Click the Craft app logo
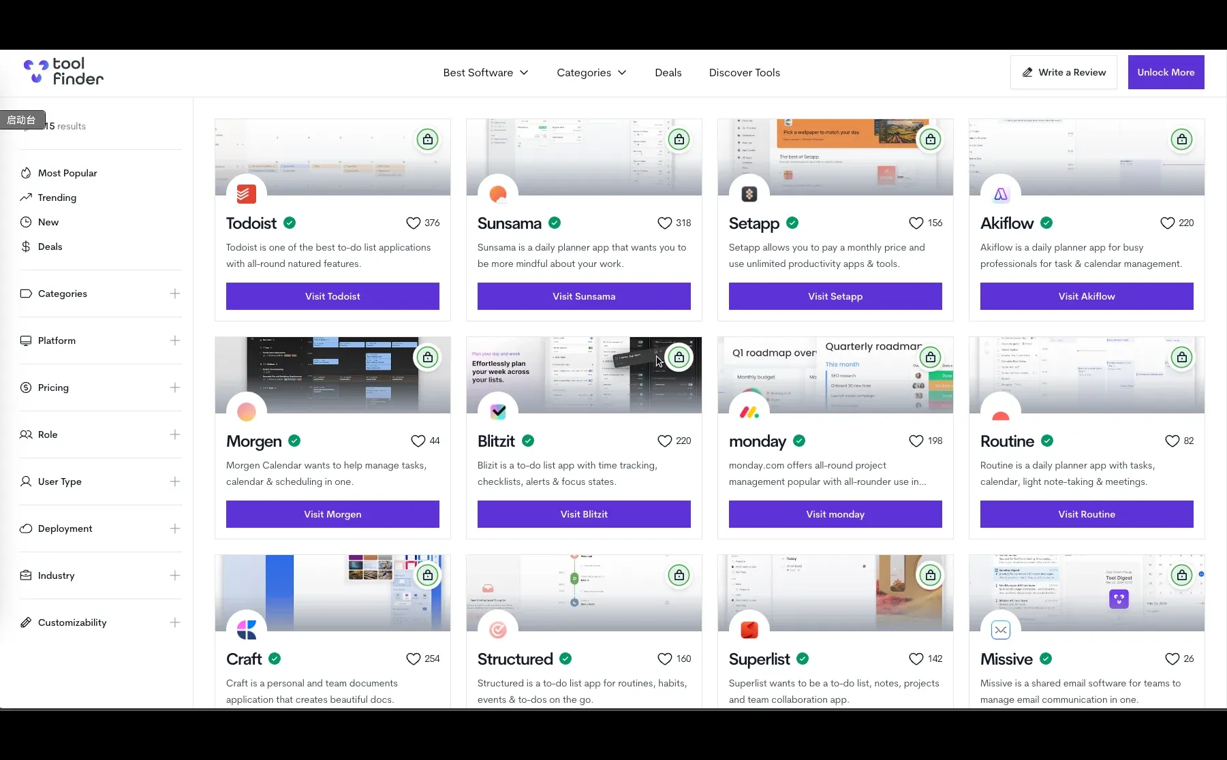The image size is (1227, 760). point(247,630)
